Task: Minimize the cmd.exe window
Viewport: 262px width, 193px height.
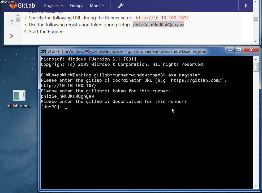Action: [x=230, y=50]
